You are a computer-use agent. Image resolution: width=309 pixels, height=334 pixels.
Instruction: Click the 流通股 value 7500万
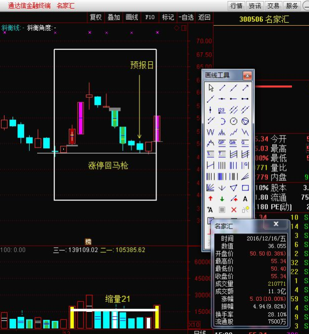point(277,321)
